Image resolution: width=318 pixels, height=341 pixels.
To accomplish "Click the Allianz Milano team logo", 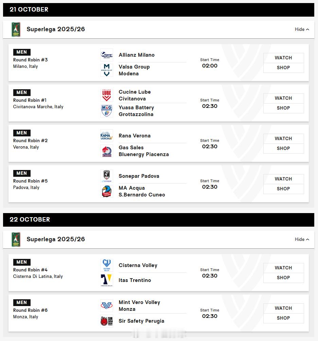I will pyautogui.click(x=106, y=55).
